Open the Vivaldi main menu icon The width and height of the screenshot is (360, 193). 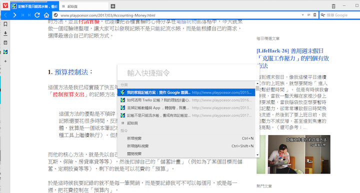pyautogui.click(x=5, y=5)
